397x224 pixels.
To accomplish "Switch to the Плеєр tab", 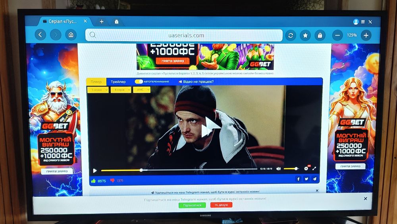I will point(96,82).
